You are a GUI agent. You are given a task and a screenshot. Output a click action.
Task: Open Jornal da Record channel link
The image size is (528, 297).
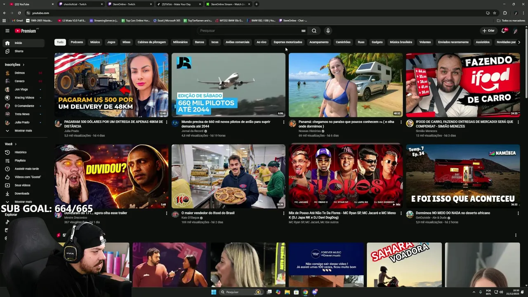click(x=192, y=131)
